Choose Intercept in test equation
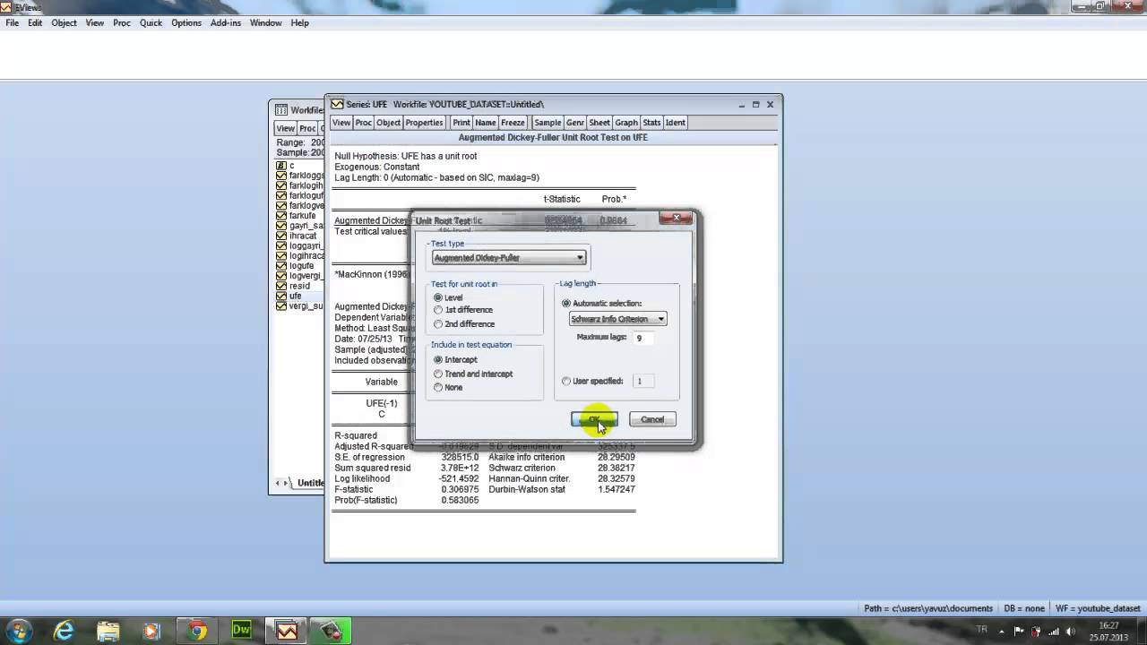 438,360
